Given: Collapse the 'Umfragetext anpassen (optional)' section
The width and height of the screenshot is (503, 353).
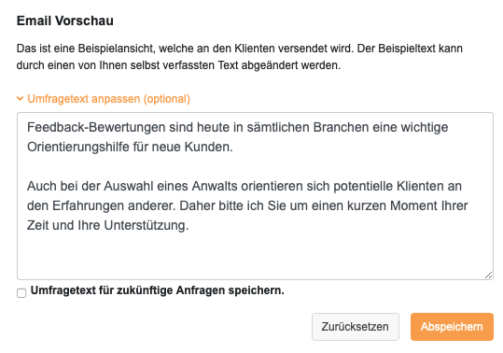Looking at the screenshot, I should click(104, 99).
